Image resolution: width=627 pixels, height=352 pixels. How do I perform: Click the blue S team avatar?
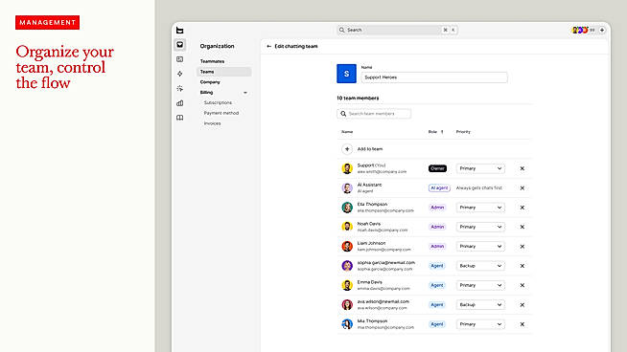click(x=346, y=74)
